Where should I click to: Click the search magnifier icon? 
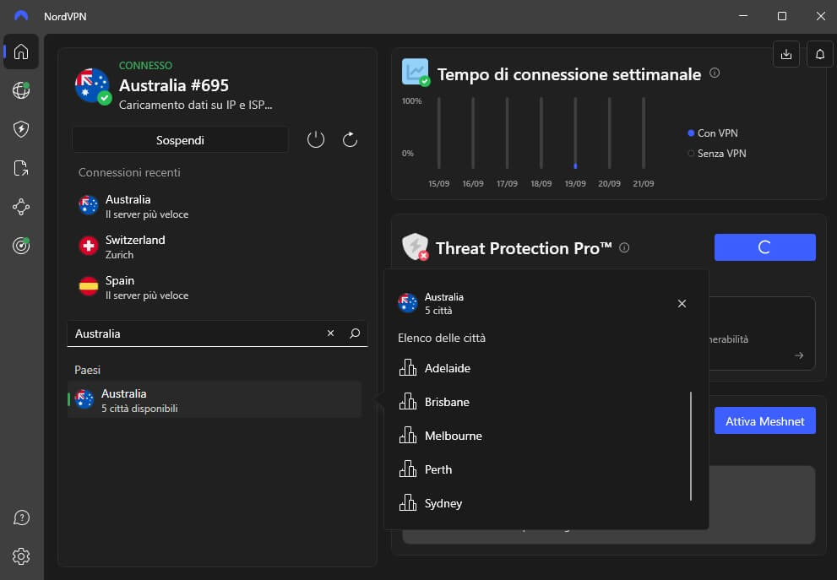[x=355, y=333]
